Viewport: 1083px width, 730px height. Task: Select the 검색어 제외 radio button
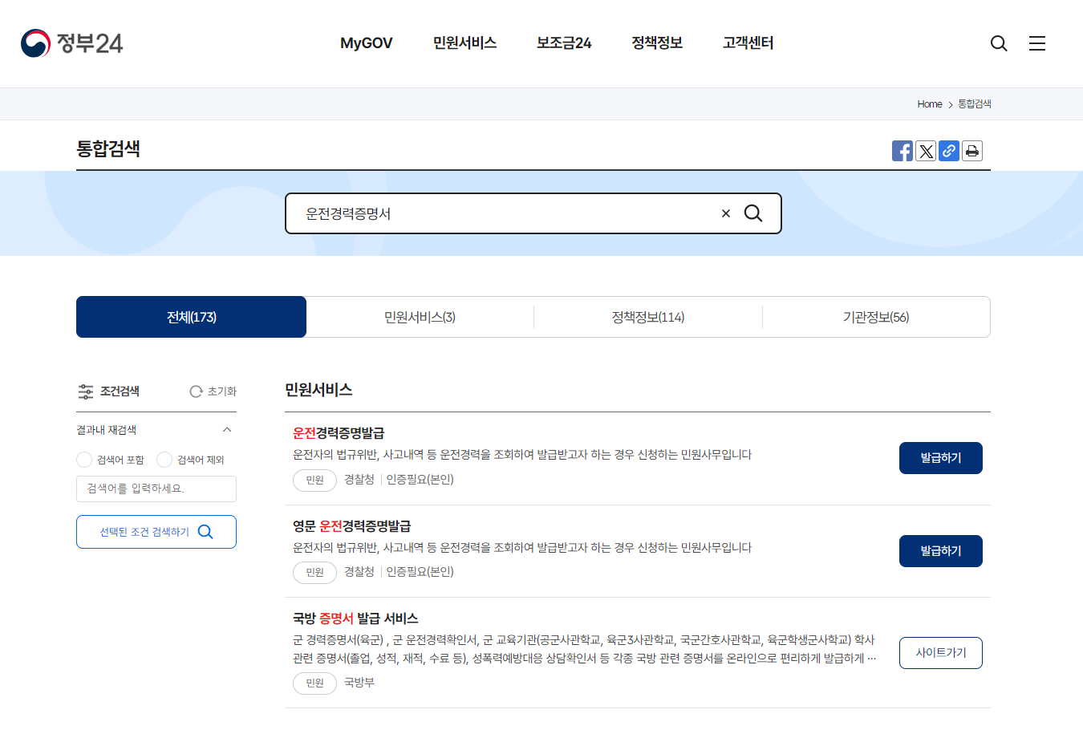pyautogui.click(x=164, y=460)
